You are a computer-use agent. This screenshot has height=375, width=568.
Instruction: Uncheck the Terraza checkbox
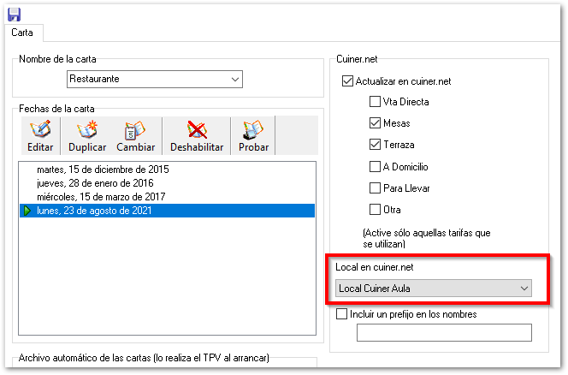tap(375, 145)
